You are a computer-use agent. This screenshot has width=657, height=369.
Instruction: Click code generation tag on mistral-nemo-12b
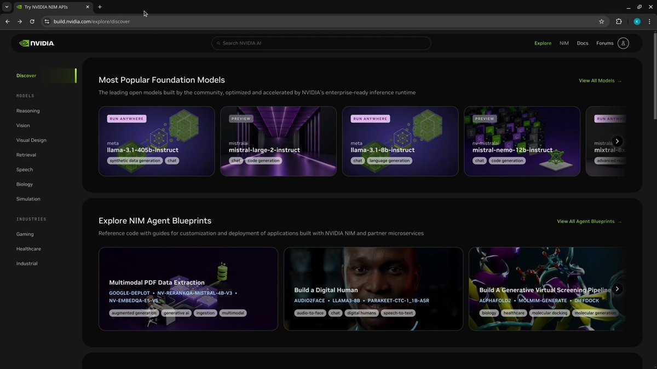[507, 161]
